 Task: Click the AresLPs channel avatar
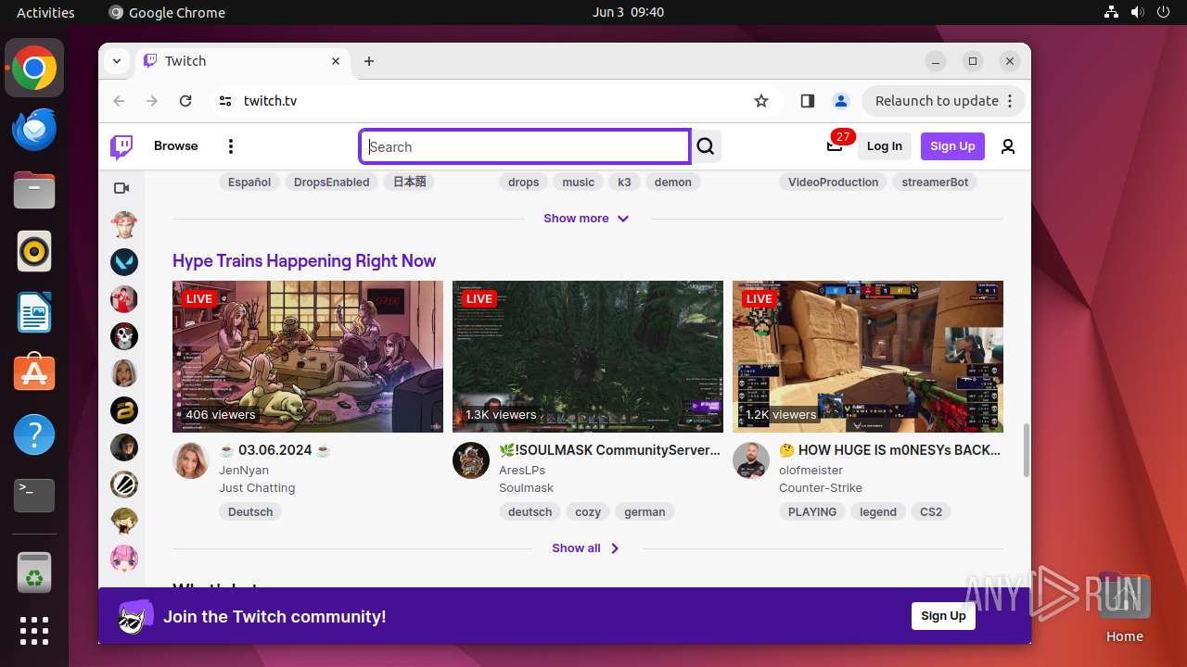[471, 460]
